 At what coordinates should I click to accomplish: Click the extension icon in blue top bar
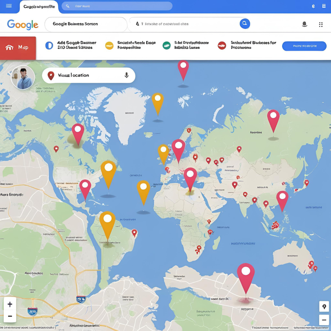[x=314, y=6]
